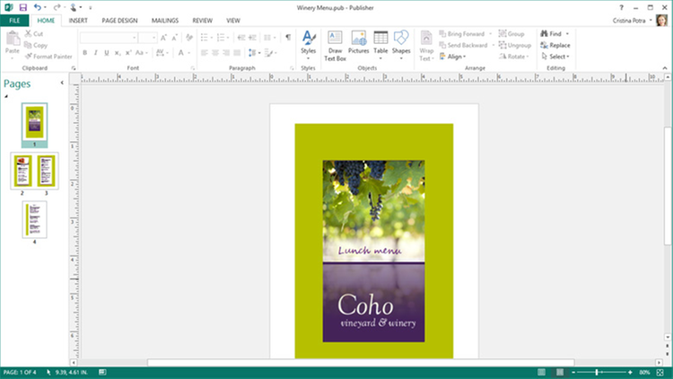This screenshot has width=673, height=379.
Task: Open the font size dropdown
Action: click(153, 38)
